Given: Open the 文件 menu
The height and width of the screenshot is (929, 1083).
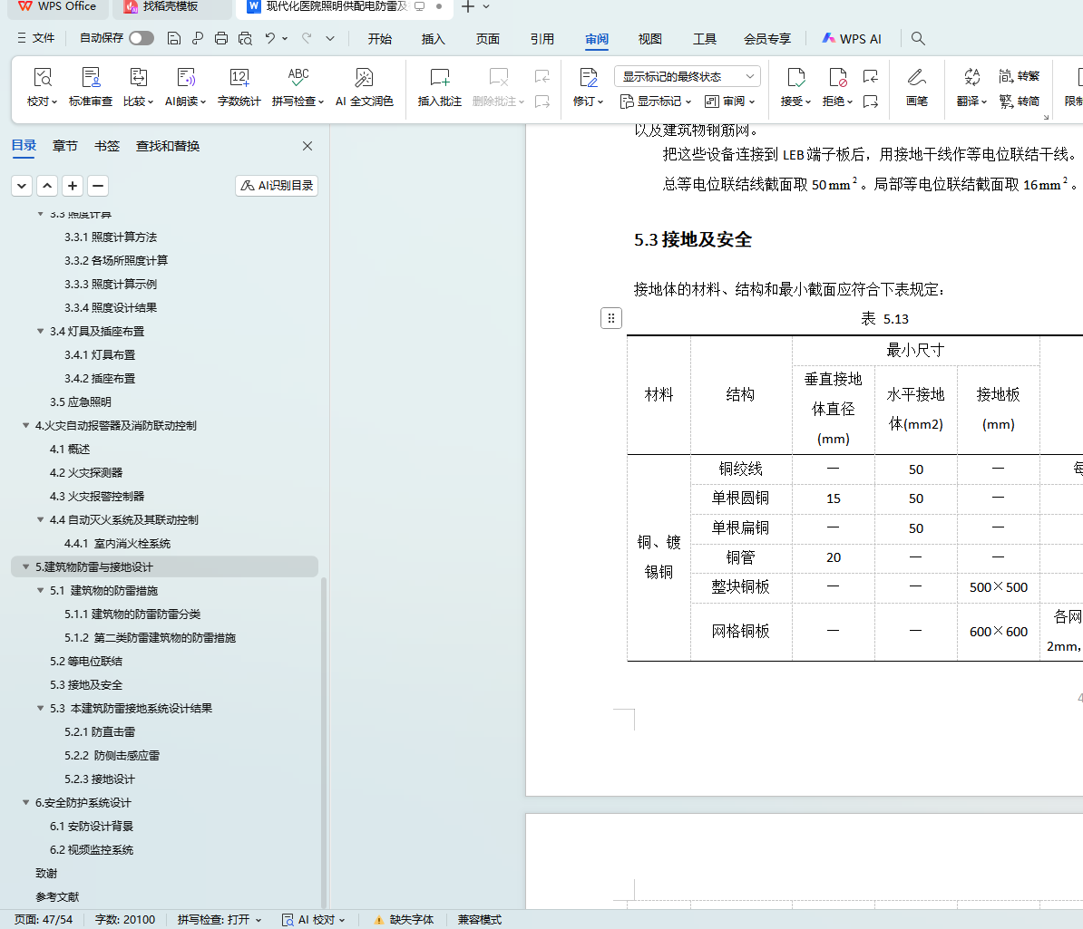Looking at the screenshot, I should tap(36, 38).
